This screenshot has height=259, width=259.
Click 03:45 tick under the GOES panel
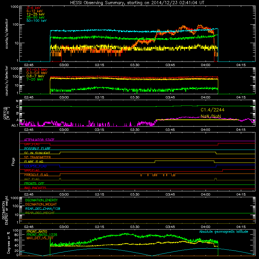click(x=170, y=130)
